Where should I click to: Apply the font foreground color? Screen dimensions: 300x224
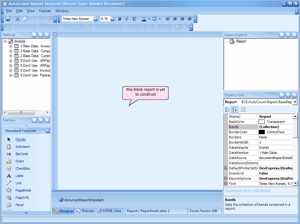(144, 19)
